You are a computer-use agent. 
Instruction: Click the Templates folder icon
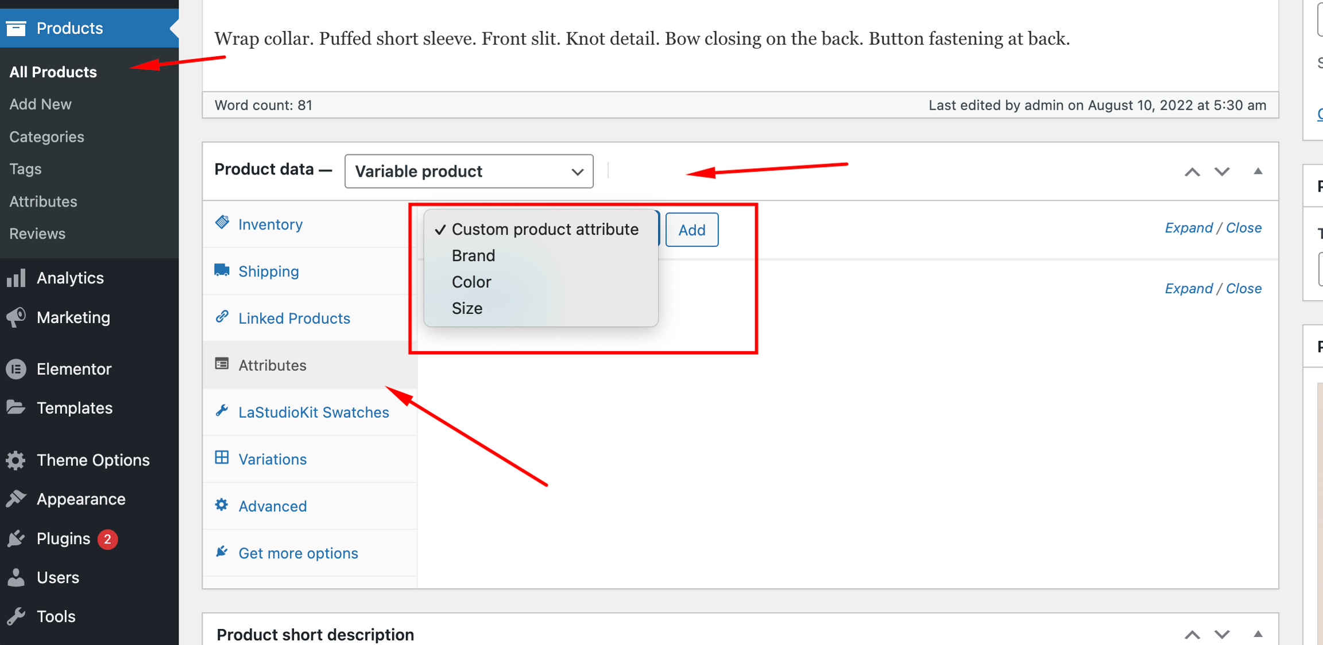(x=16, y=408)
